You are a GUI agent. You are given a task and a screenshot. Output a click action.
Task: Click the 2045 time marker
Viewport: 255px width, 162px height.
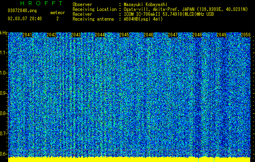point(124,35)
